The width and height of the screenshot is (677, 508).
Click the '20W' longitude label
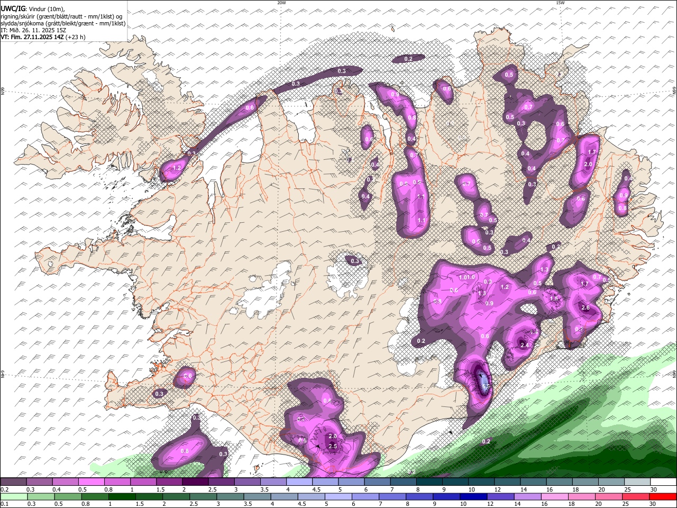(x=281, y=3)
